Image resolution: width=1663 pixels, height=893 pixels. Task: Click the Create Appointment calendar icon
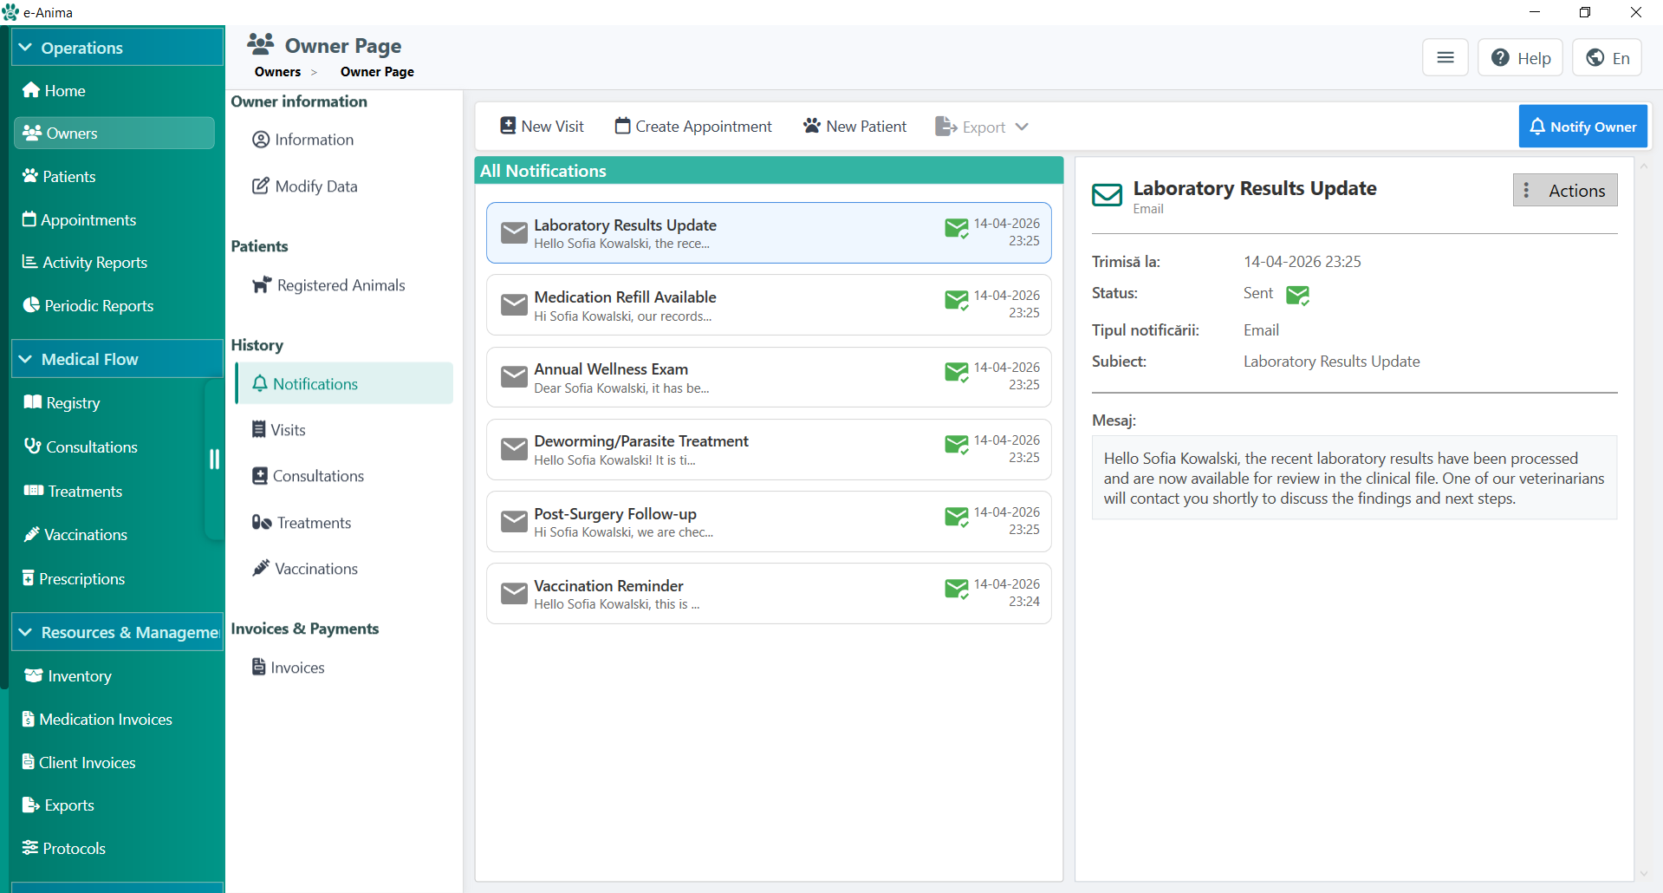click(622, 126)
